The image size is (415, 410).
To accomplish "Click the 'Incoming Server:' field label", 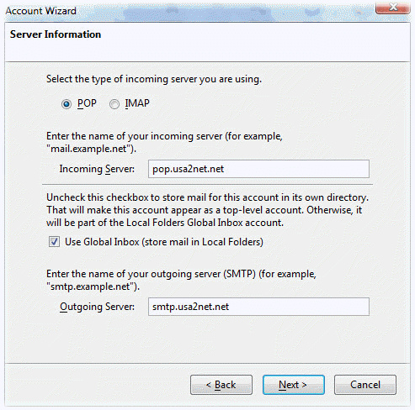I will [97, 169].
